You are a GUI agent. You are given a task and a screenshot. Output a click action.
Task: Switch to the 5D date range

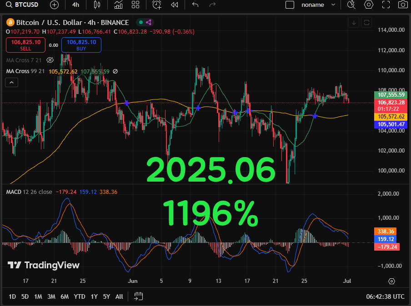25,296
